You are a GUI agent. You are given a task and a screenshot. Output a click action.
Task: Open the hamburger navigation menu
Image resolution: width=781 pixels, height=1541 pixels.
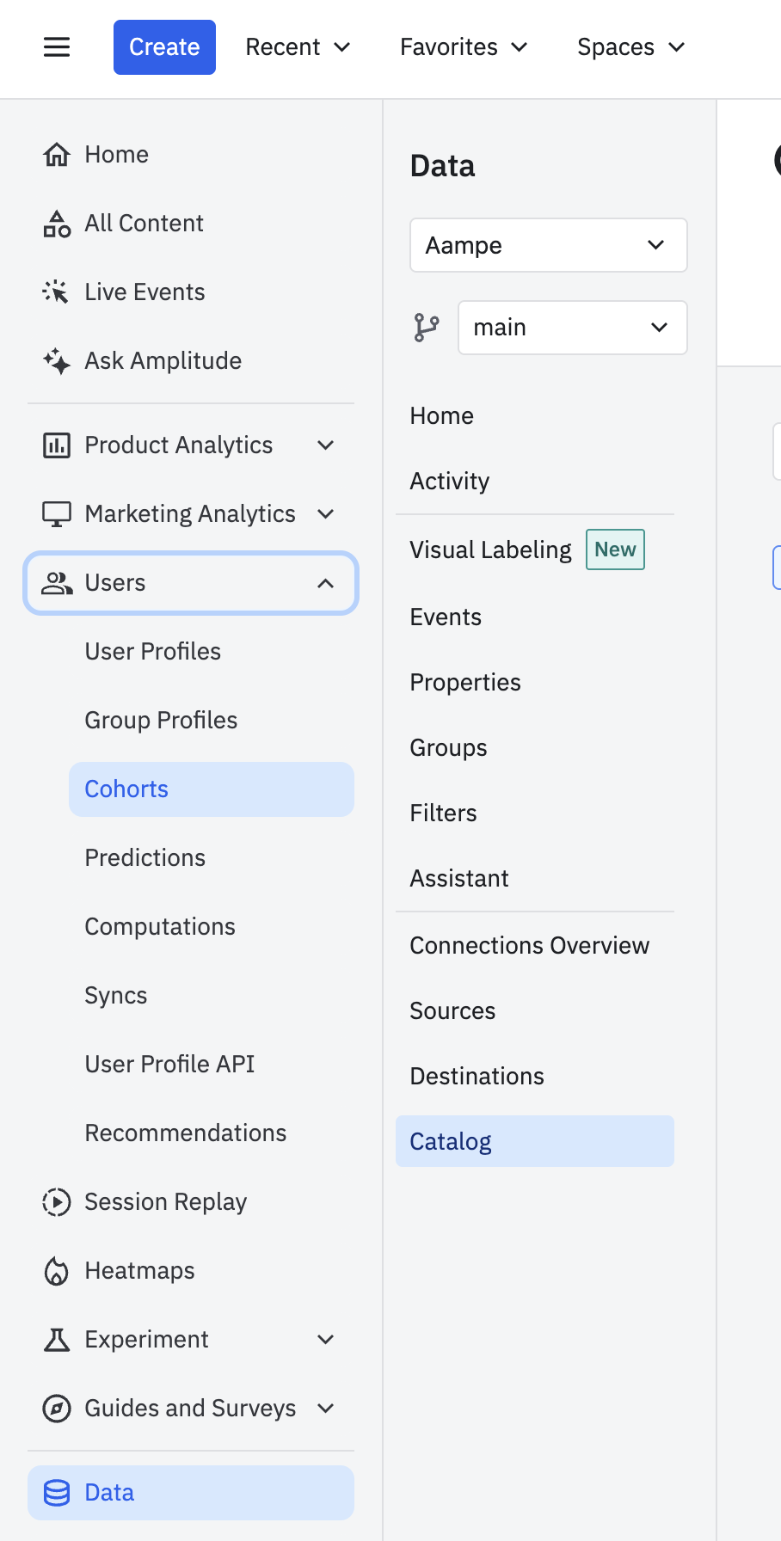coord(57,47)
